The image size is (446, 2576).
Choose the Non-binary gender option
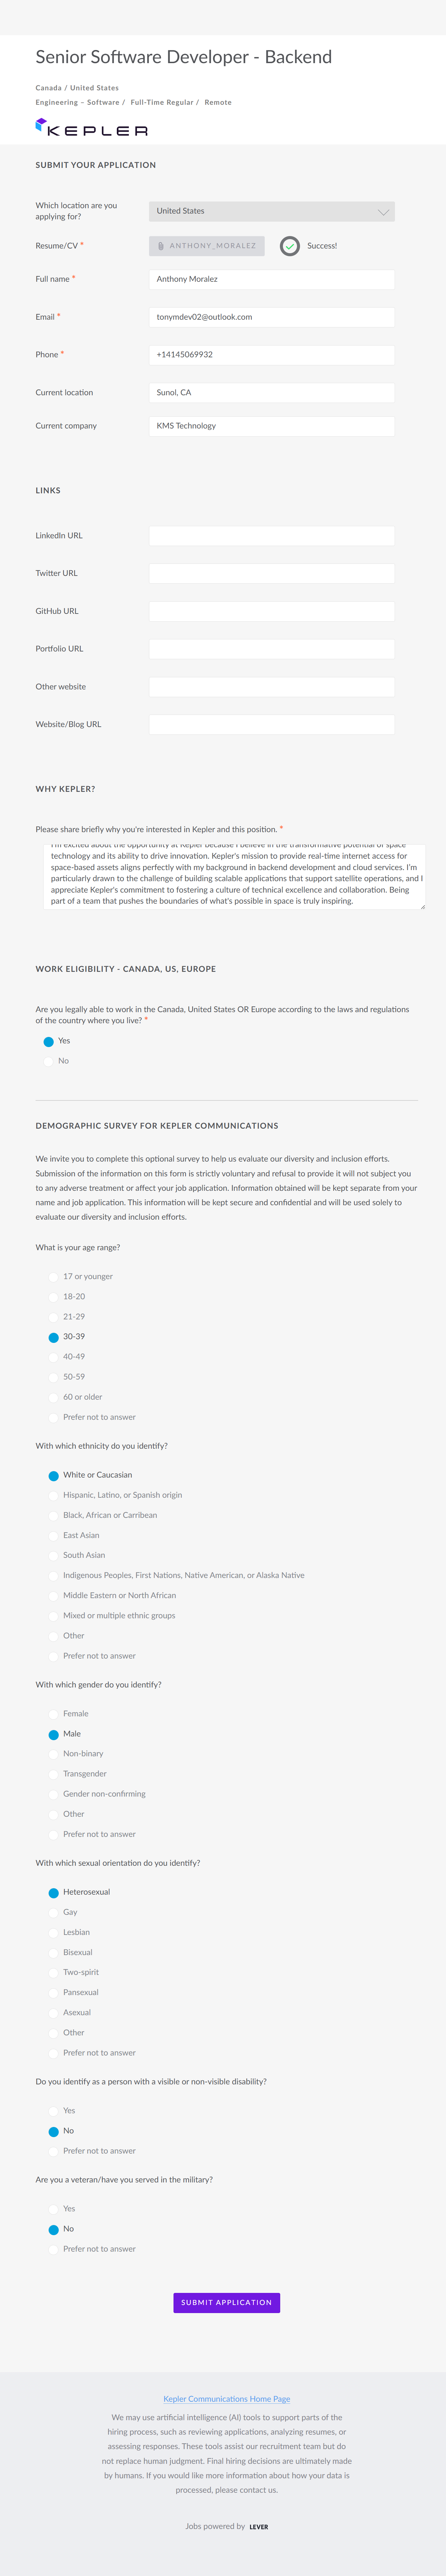[54, 1754]
